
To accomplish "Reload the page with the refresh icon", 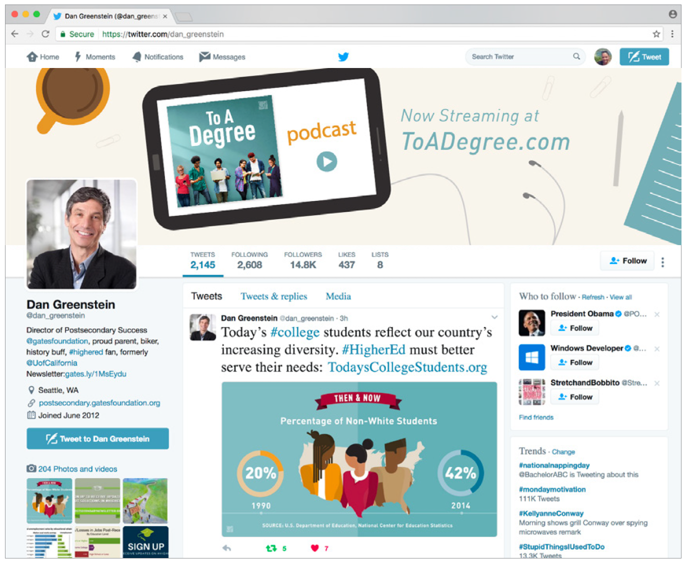I will click(45, 34).
